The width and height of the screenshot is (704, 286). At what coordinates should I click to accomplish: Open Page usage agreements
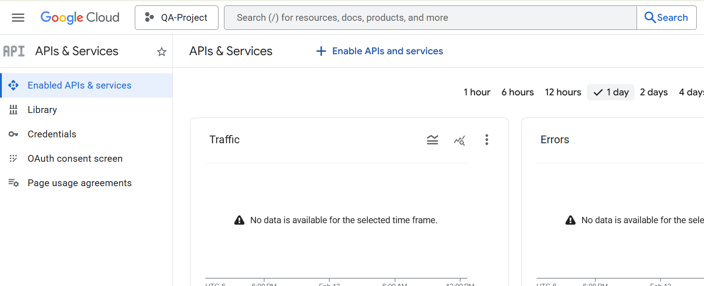point(79,183)
